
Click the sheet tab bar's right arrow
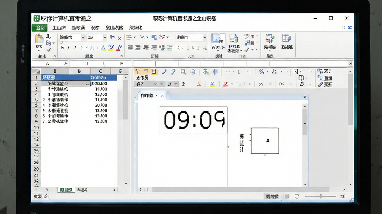[114, 190]
